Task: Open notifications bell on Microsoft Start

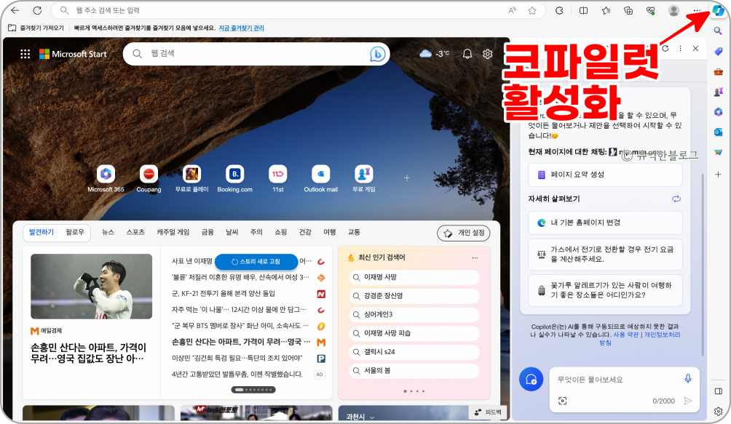Action: 467,54
